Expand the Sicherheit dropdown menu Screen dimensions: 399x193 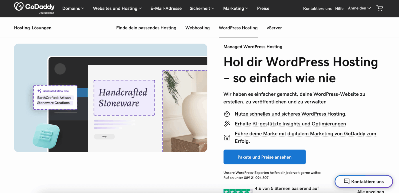[x=202, y=8]
